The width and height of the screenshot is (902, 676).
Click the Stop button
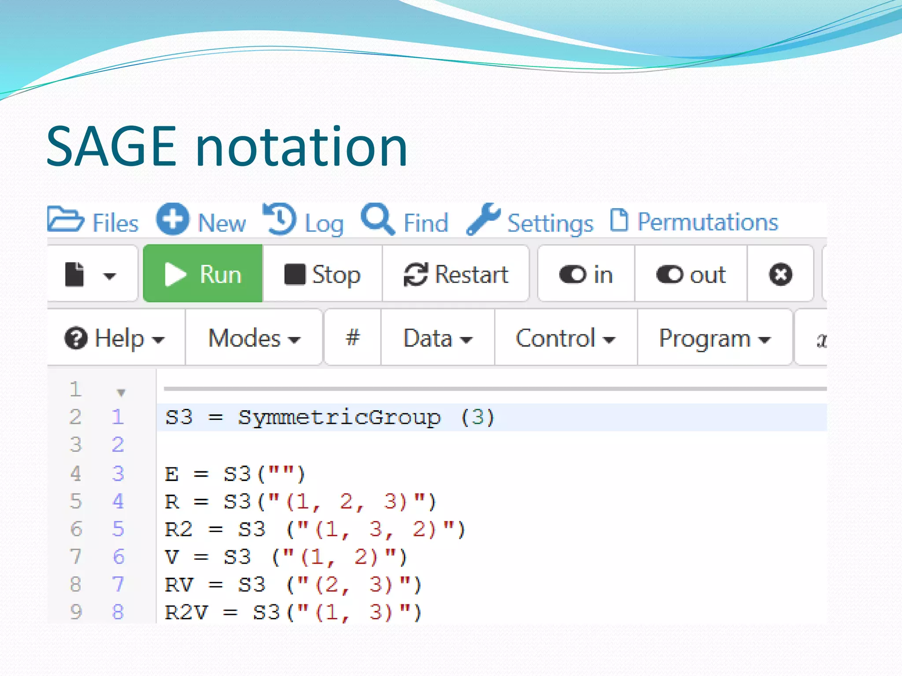point(322,273)
